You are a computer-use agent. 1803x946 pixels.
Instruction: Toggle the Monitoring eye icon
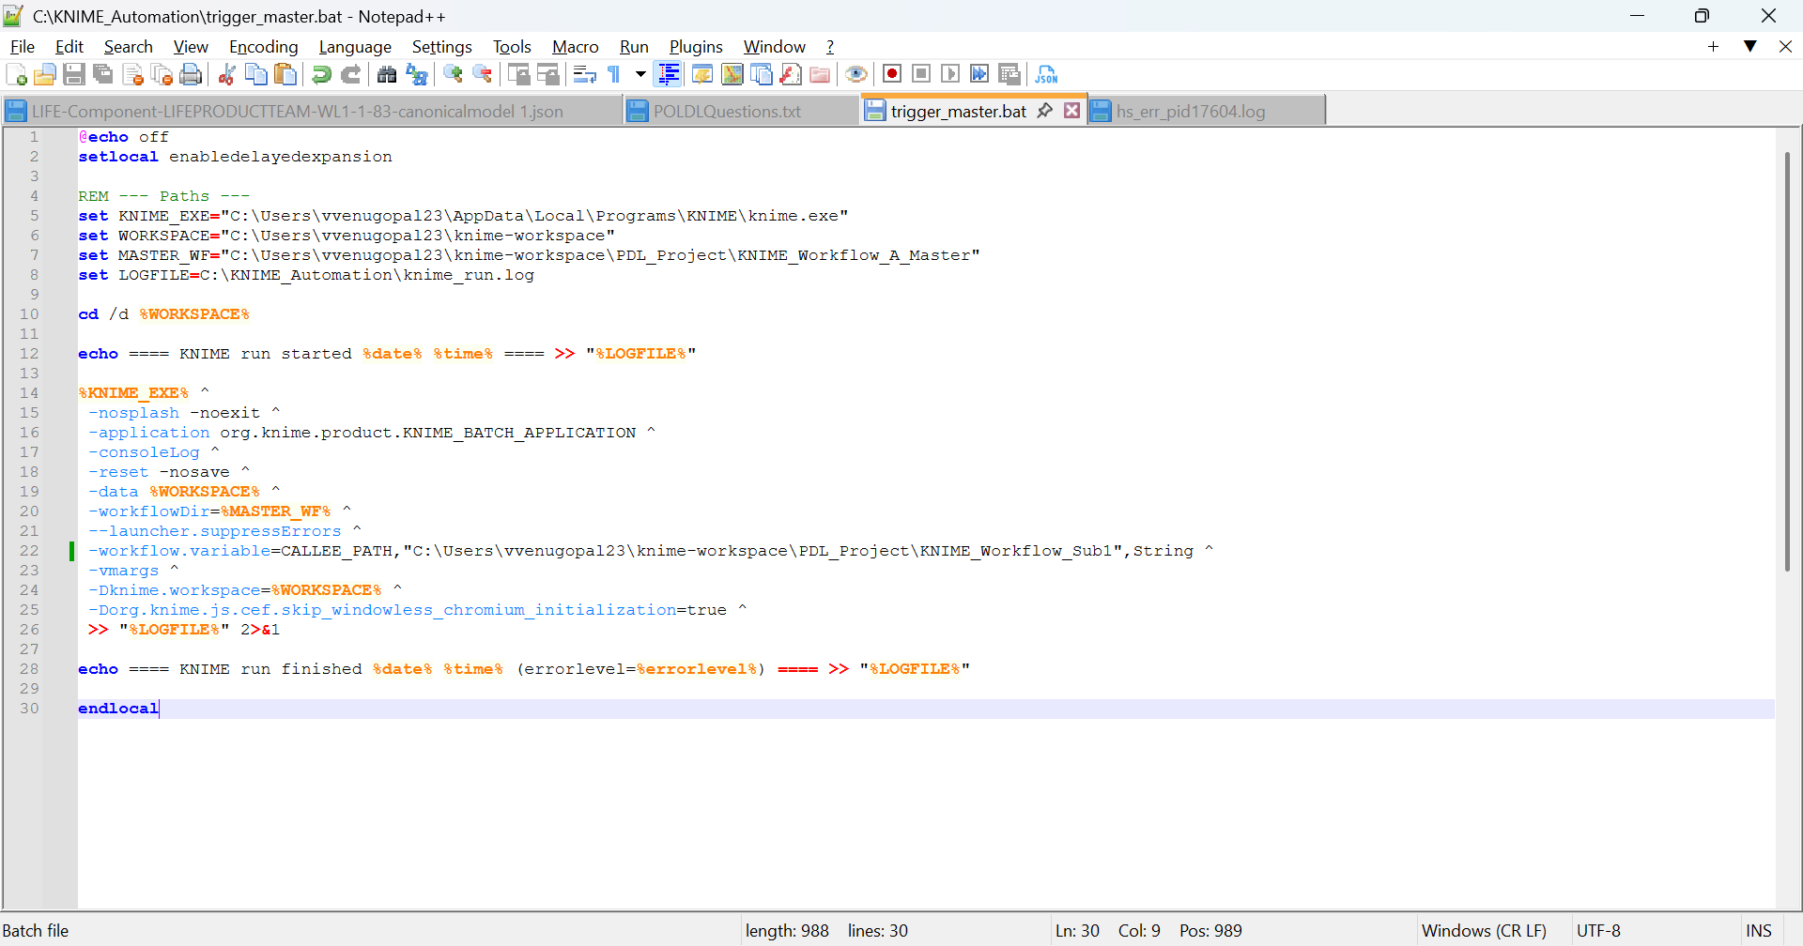855,75
